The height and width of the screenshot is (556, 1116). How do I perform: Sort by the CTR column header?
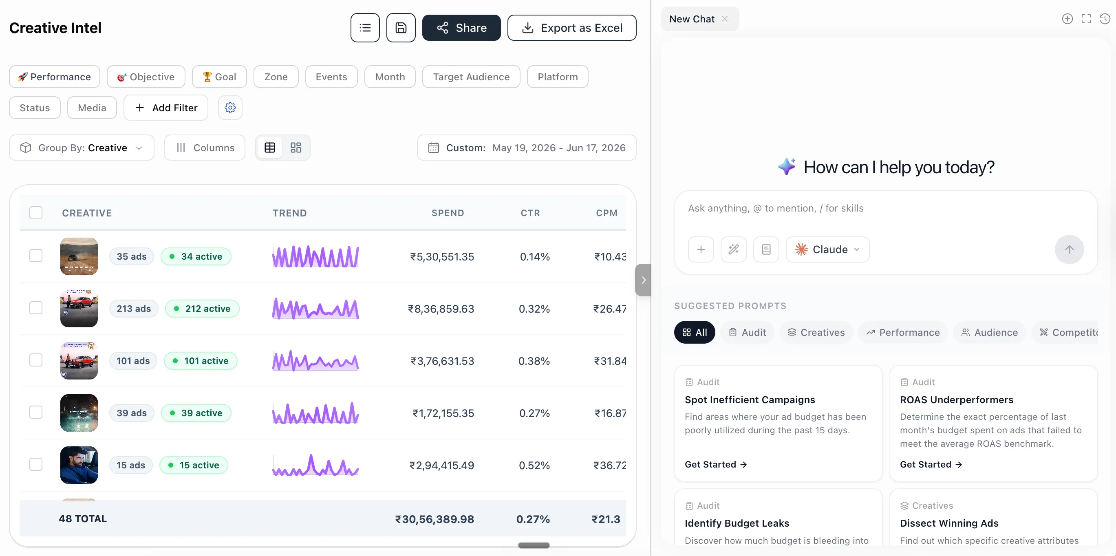530,213
